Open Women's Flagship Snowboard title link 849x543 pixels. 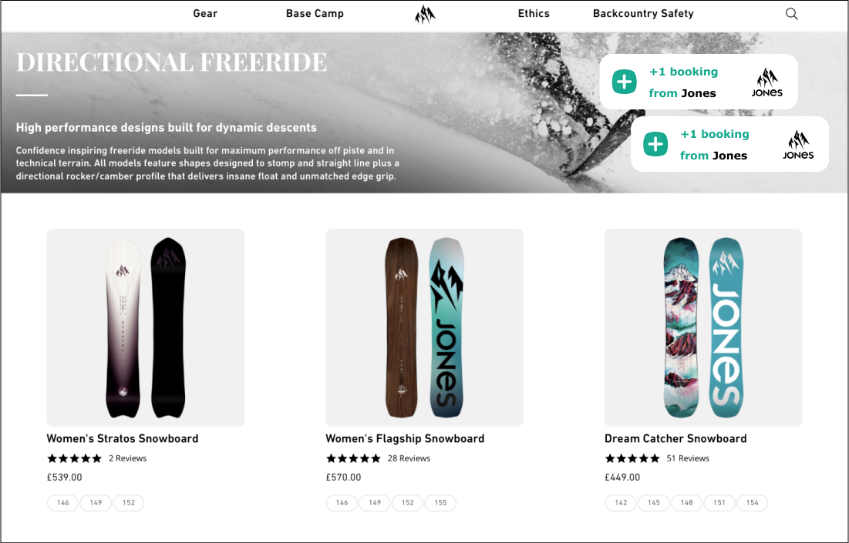tap(405, 438)
